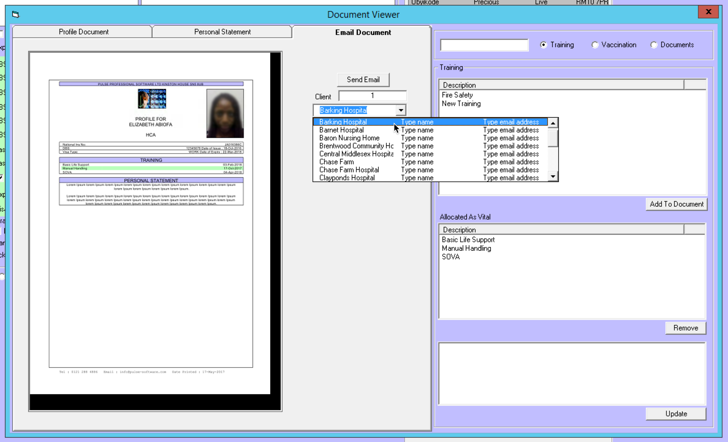
Task: Open the Personal Statement tab
Action: click(222, 32)
